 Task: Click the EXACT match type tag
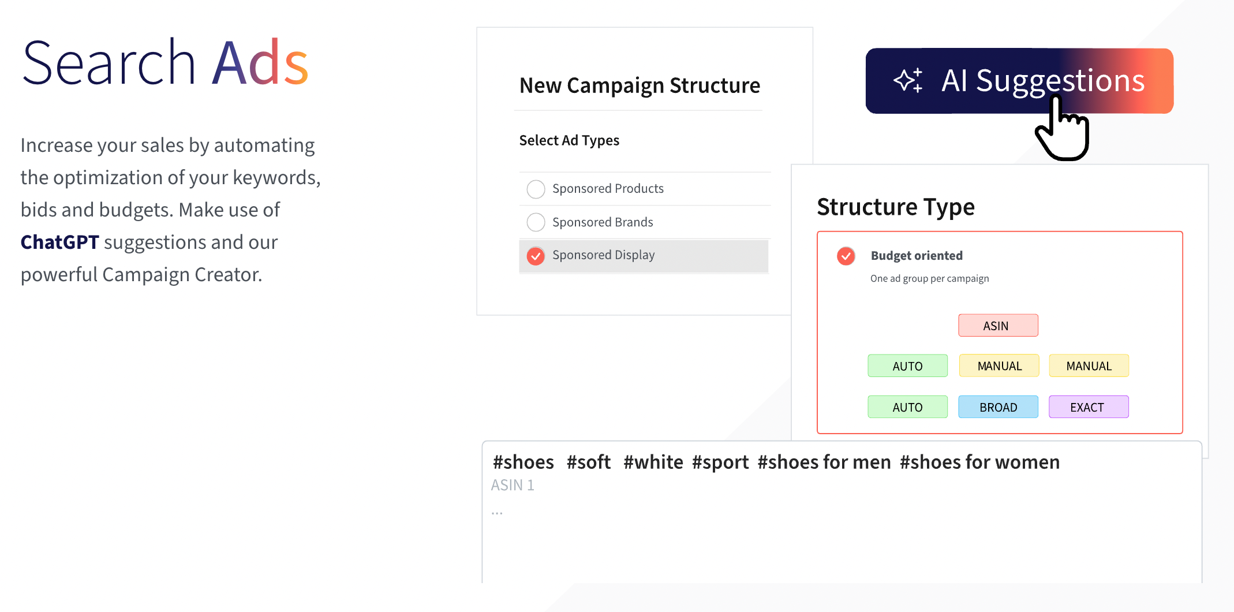coord(1089,406)
